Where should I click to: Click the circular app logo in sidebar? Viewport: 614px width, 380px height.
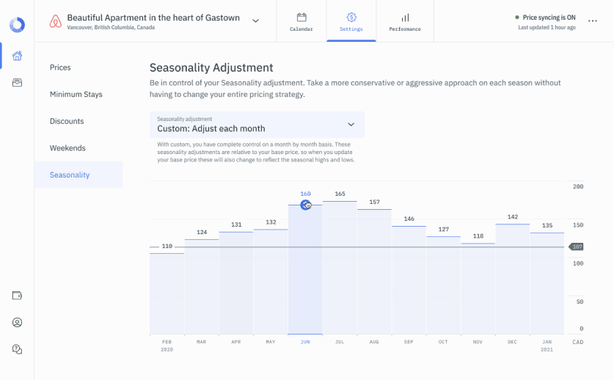tap(17, 24)
